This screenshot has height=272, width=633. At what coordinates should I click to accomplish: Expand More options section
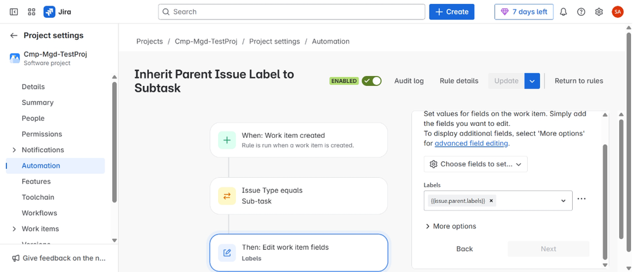coord(451,226)
